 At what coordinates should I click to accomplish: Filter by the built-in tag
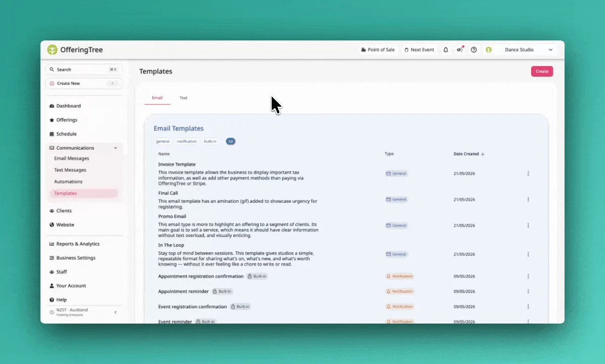coord(210,141)
